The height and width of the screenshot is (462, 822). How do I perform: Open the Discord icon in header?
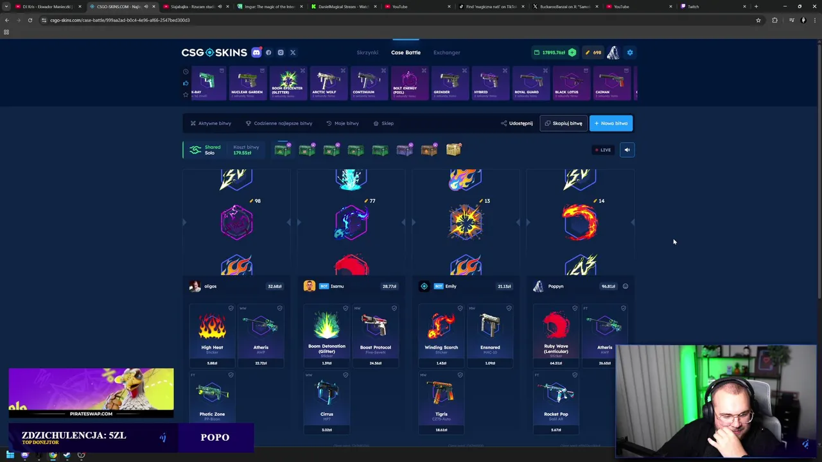pos(256,53)
